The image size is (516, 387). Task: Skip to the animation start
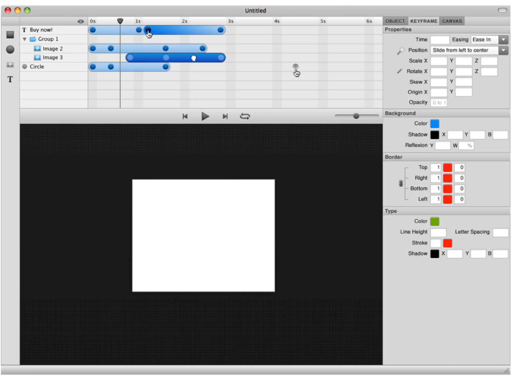pos(185,116)
